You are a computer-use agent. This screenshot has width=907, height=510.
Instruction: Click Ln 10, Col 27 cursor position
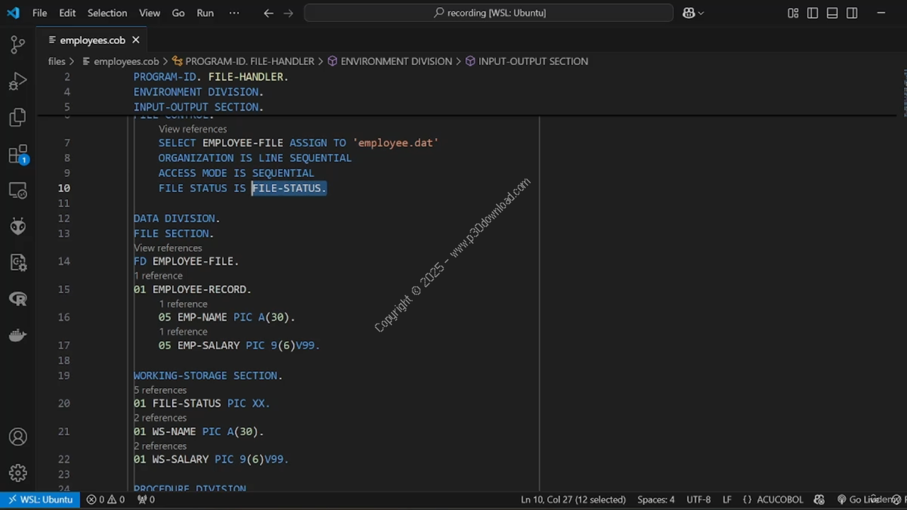click(573, 499)
